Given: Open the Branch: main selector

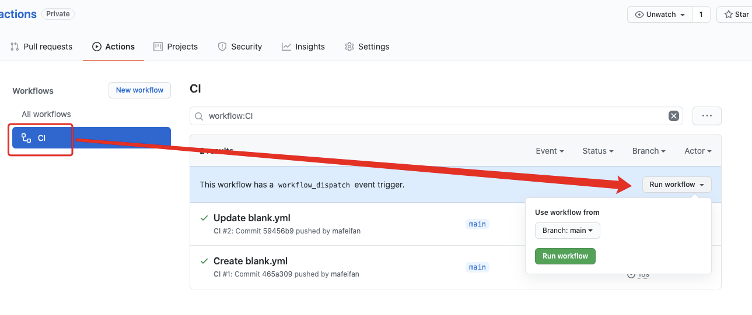Looking at the screenshot, I should (567, 231).
